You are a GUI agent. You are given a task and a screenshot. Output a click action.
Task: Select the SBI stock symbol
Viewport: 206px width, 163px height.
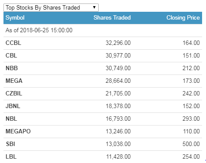(x=10, y=144)
